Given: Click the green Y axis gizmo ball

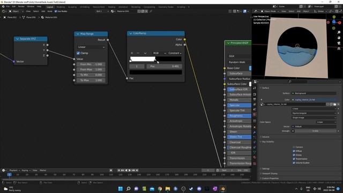Looking at the screenshot, I should (334, 17).
